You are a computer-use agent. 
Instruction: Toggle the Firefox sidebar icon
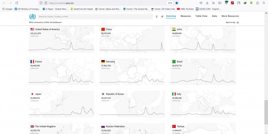coord(220,3)
